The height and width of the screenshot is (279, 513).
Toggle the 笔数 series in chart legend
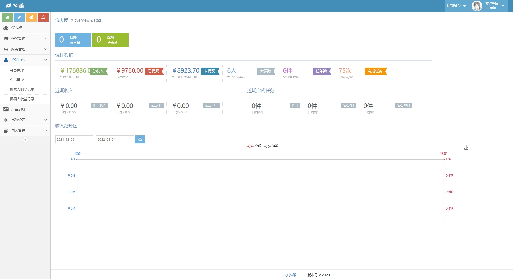(271, 146)
